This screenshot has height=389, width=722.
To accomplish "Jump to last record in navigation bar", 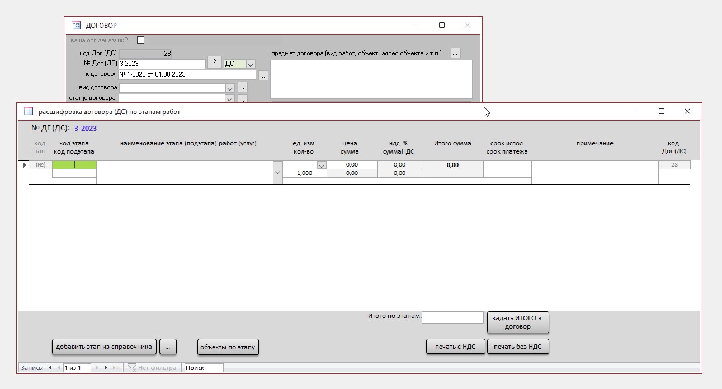I will [x=106, y=368].
